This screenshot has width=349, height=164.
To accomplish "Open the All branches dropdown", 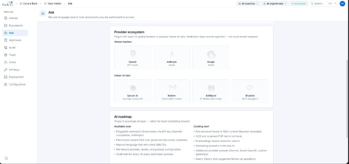I will pos(248,3).
